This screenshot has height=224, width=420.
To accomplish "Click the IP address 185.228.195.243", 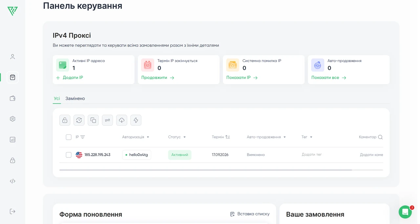I will (97, 155).
